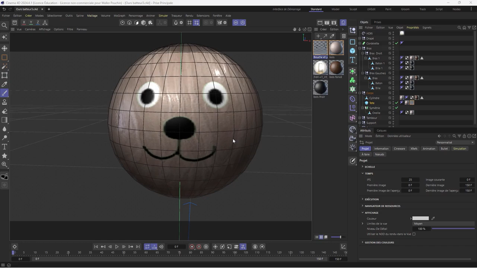Toggle viewport visibility dot for the Corps object
Screen dimensions: 477x268
point(393,93)
